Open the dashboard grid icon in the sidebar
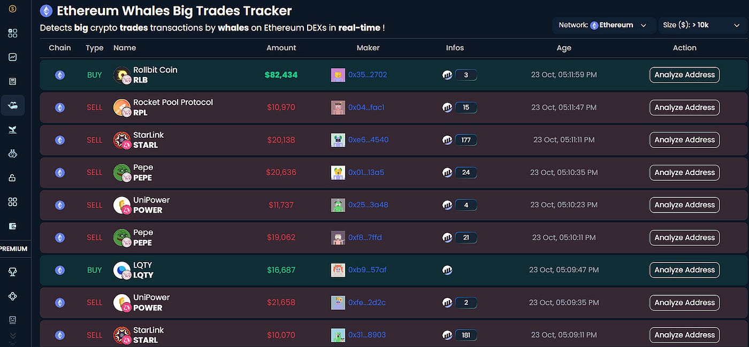The height and width of the screenshot is (347, 749). 13,33
